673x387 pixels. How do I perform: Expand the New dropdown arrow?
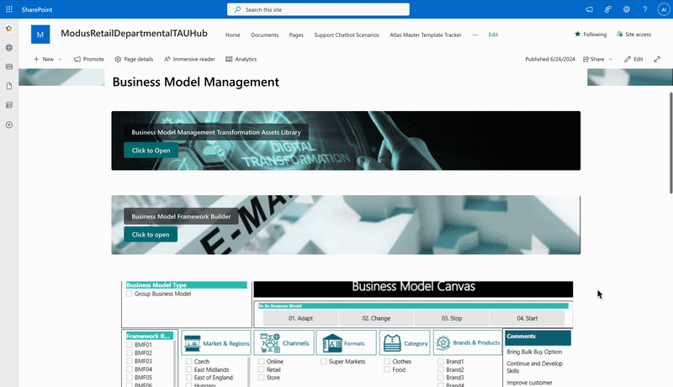tap(60, 59)
